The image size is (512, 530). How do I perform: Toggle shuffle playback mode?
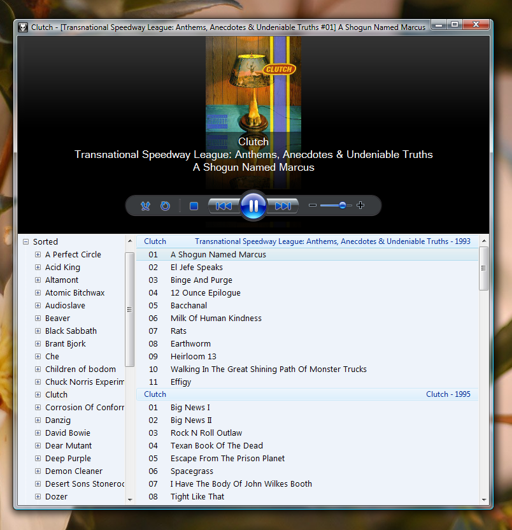click(145, 206)
